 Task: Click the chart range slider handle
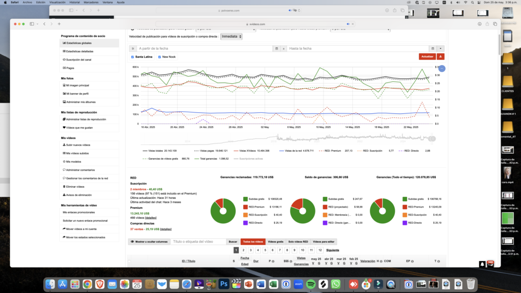pyautogui.click(x=432, y=139)
